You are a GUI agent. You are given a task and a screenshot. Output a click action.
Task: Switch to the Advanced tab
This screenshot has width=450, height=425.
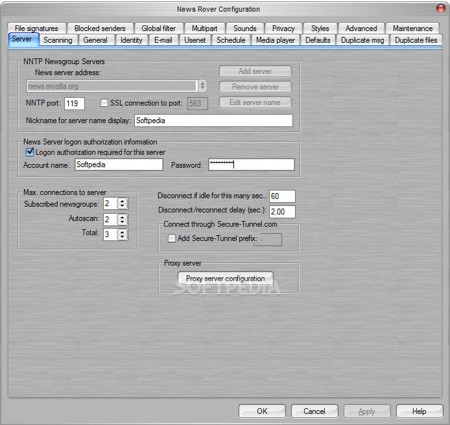pyautogui.click(x=361, y=29)
